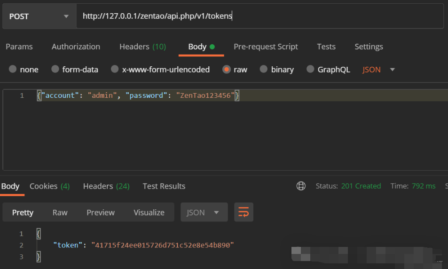Open the response JSON format dropdown
This screenshot has height=269, width=448.
tap(204, 212)
